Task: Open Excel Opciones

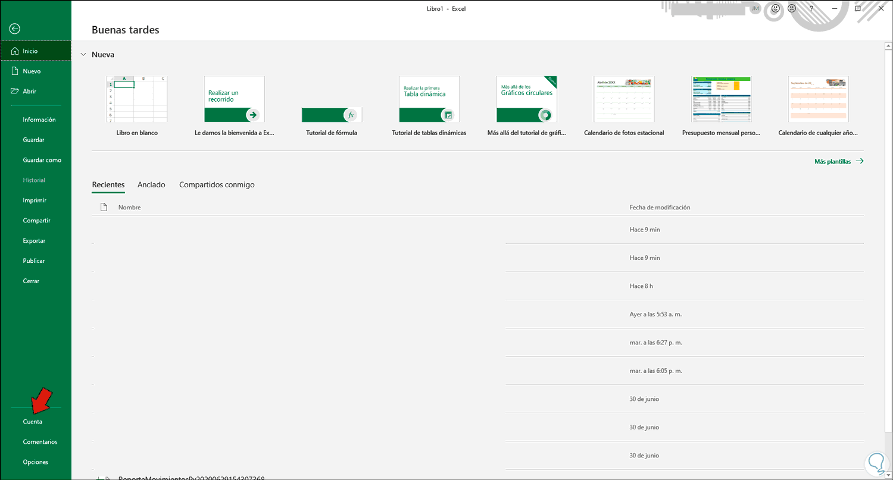Action: 36,462
